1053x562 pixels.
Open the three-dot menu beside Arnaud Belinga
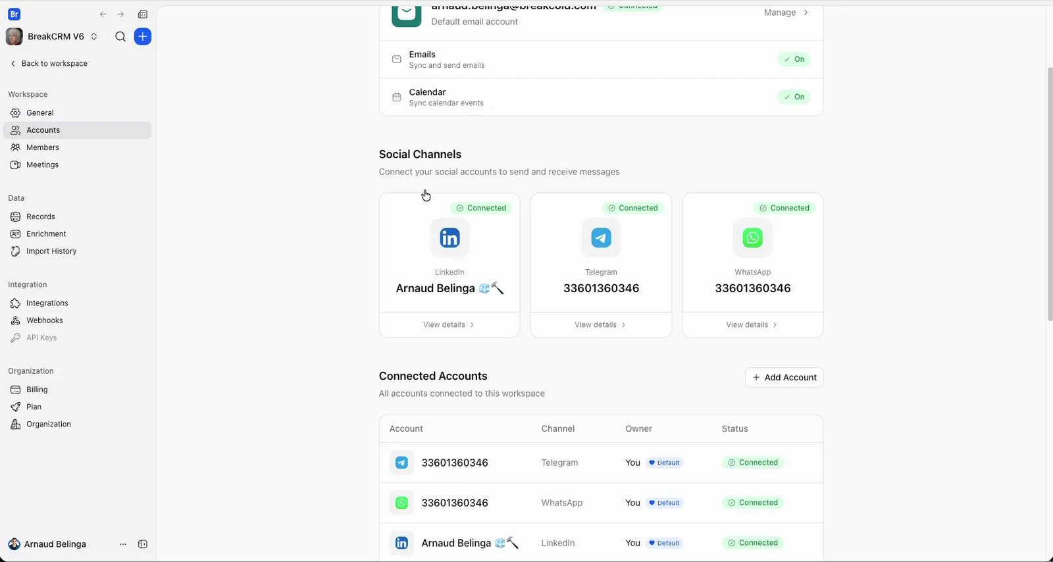[x=123, y=544]
